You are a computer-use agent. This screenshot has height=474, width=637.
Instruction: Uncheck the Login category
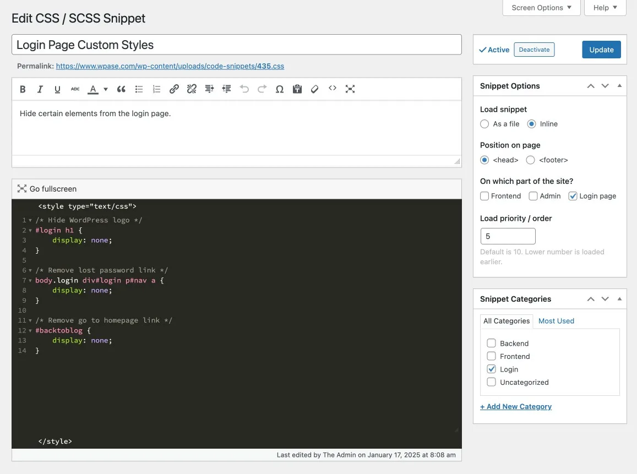point(491,369)
